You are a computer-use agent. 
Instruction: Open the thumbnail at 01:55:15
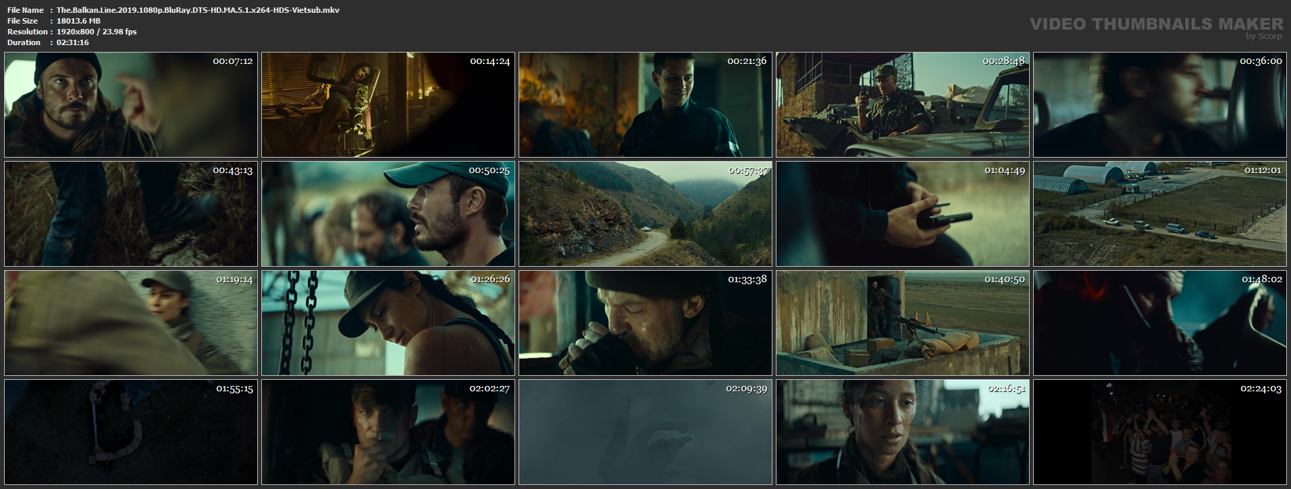tap(131, 432)
